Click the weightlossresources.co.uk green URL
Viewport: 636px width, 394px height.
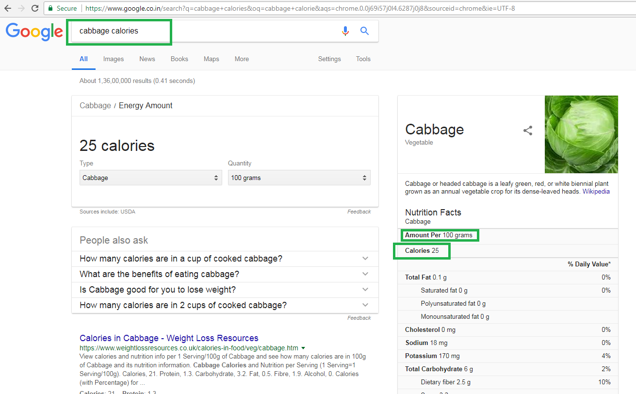189,348
